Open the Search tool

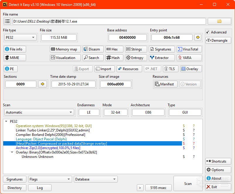pos(93,58)
